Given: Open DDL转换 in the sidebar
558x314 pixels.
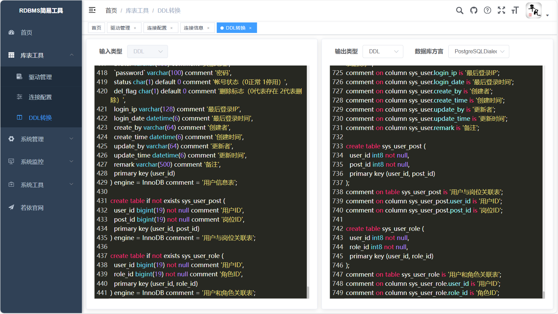Looking at the screenshot, I should tap(41, 117).
